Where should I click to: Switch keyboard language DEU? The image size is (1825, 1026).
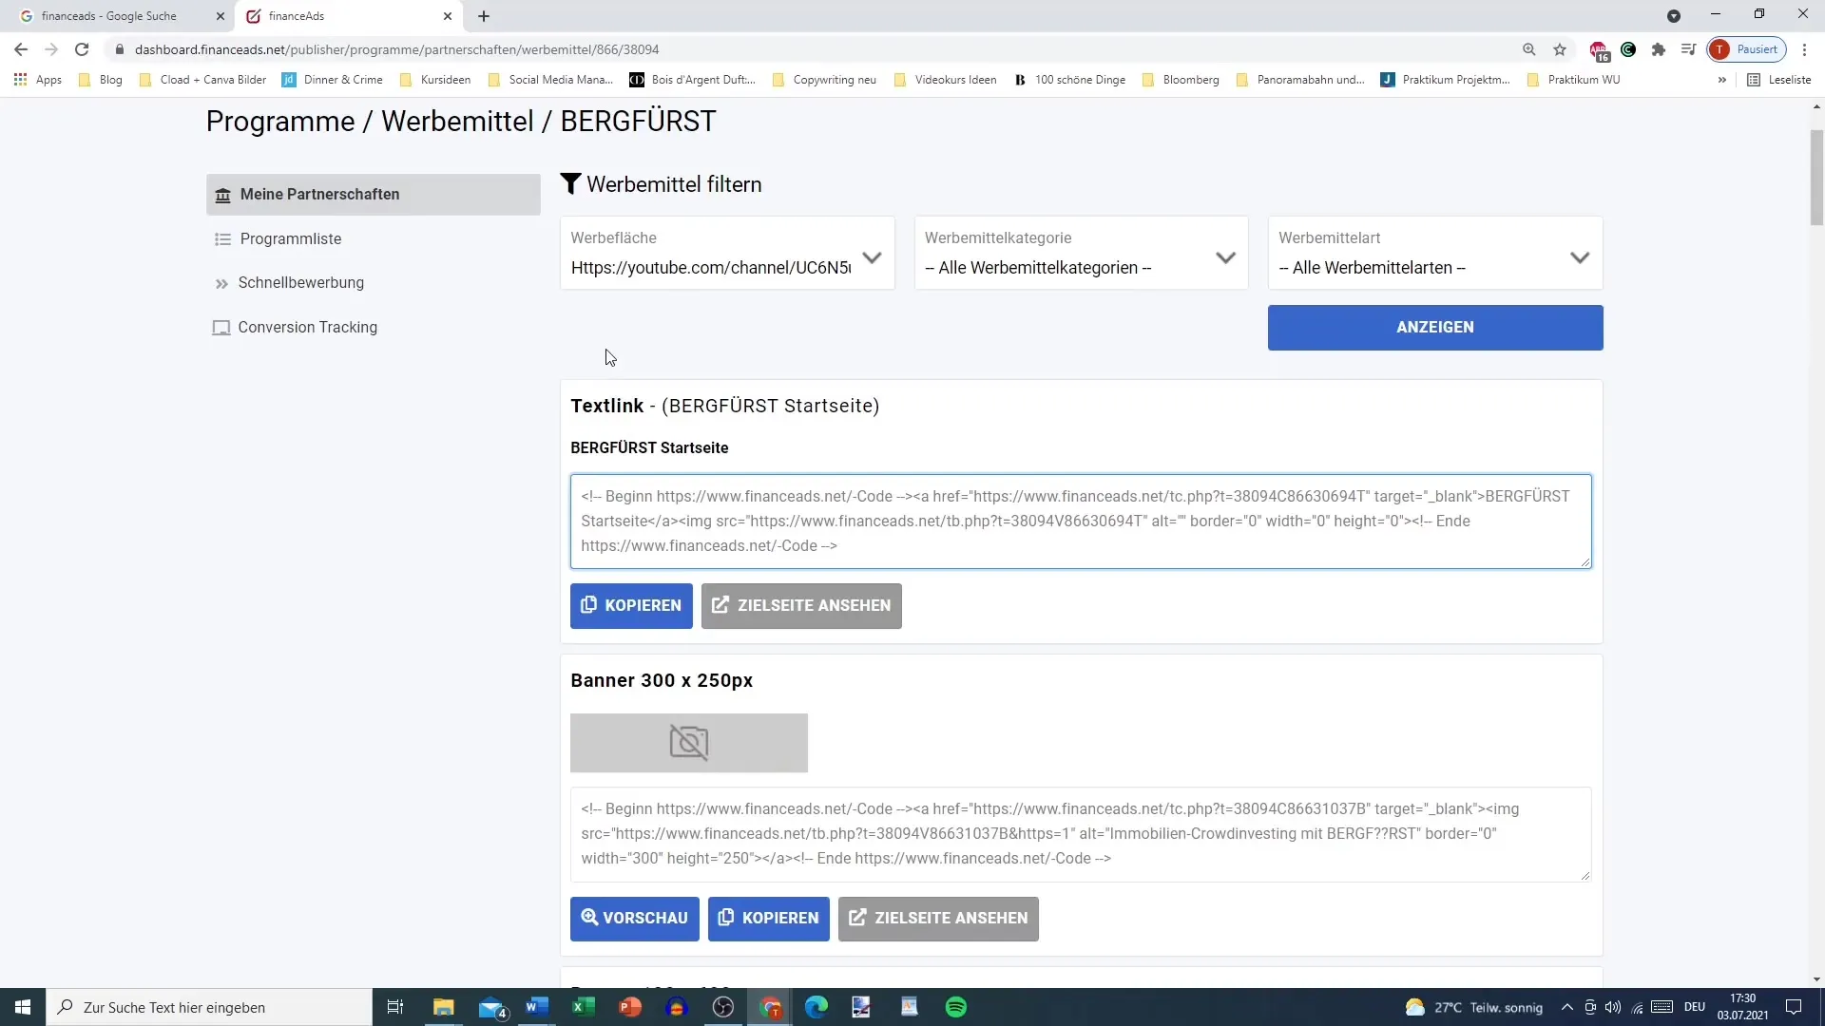pos(1695,1007)
